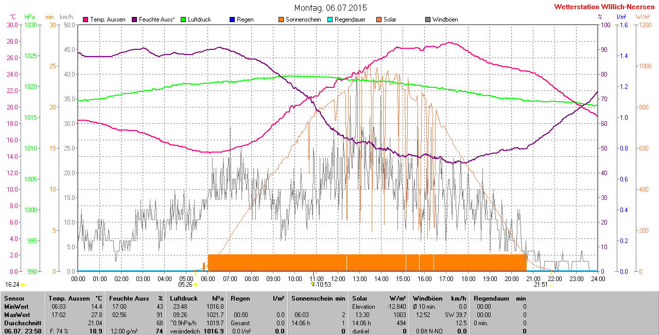Click the 'MinWert' row label
This screenshot has height=335, width=659.
(15, 306)
